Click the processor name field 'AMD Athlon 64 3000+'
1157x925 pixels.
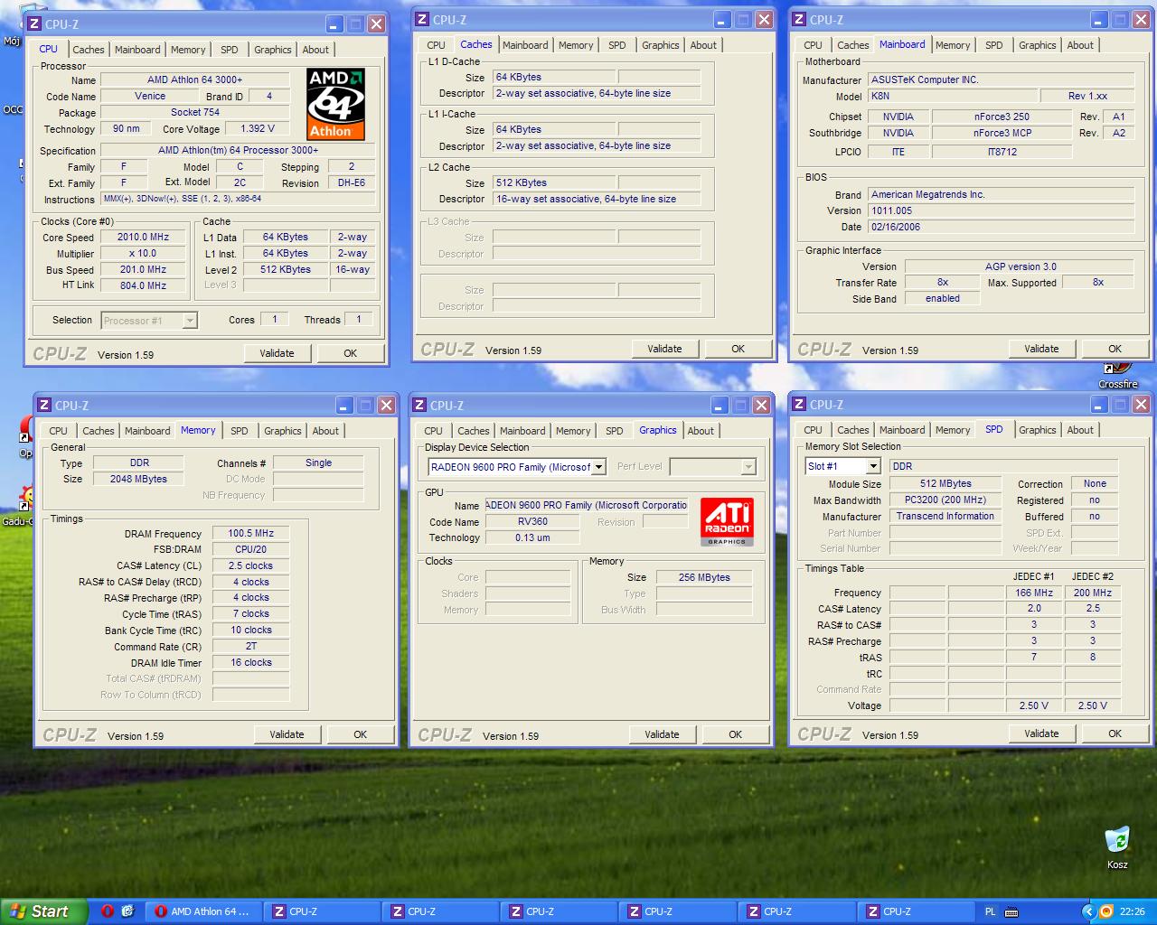coord(194,79)
